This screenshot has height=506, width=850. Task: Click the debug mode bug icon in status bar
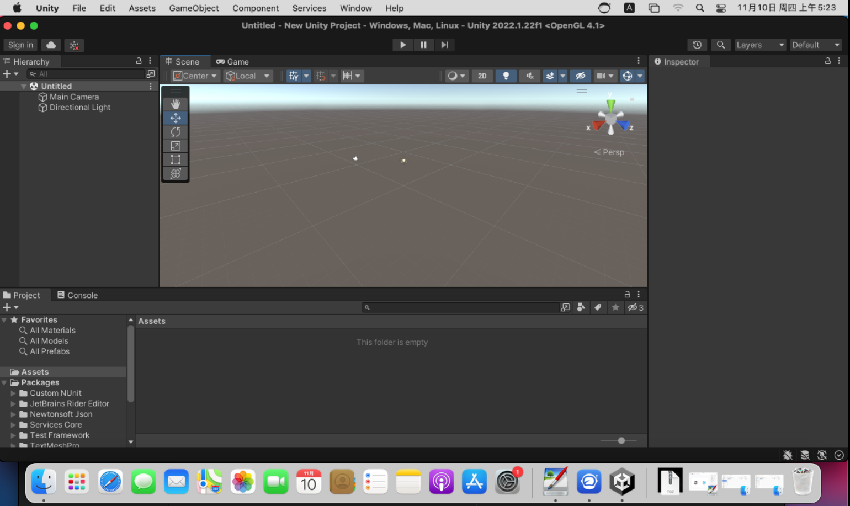788,455
